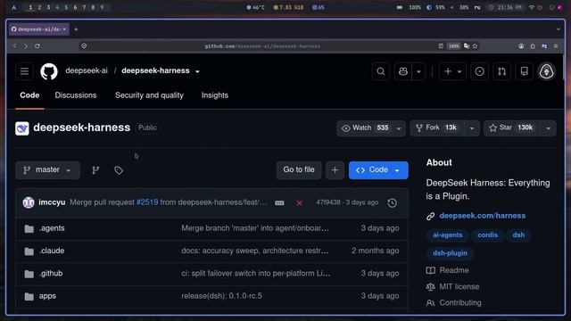The width and height of the screenshot is (571, 321).
Task: Fork the repository
Action: [x=436, y=128]
